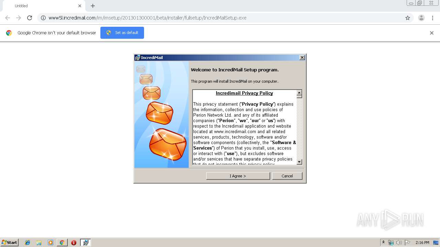Set Chrome as default browser
The width and height of the screenshot is (440, 247).
point(122,33)
